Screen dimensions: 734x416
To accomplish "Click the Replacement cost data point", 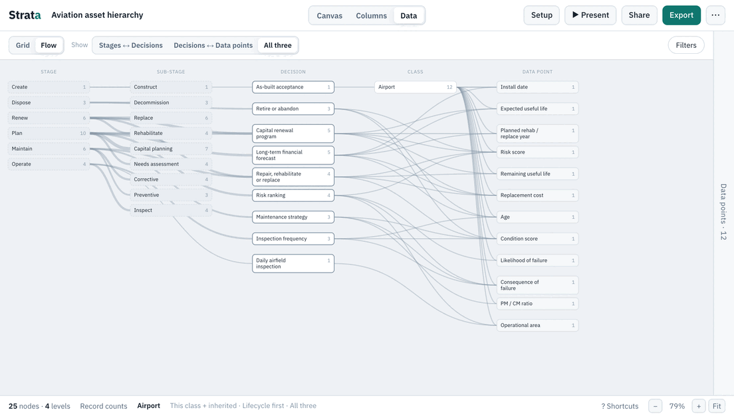I will point(537,195).
